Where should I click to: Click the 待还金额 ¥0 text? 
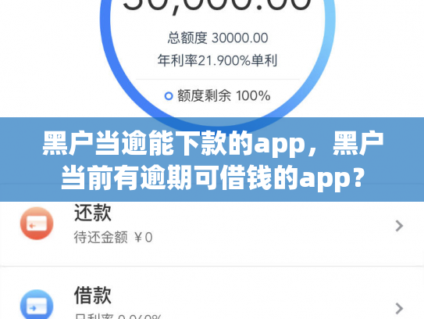(113, 238)
